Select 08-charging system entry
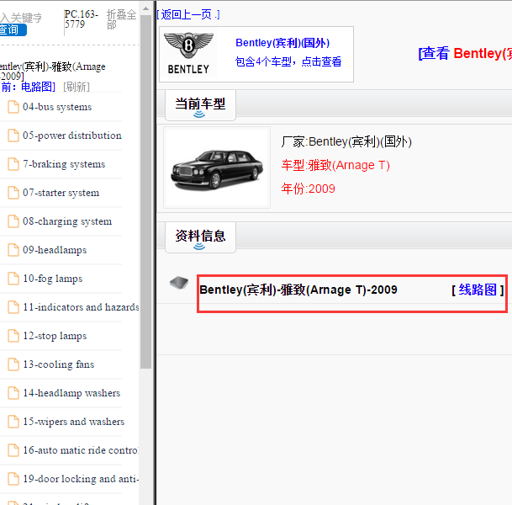This screenshot has height=505, width=512. click(67, 221)
